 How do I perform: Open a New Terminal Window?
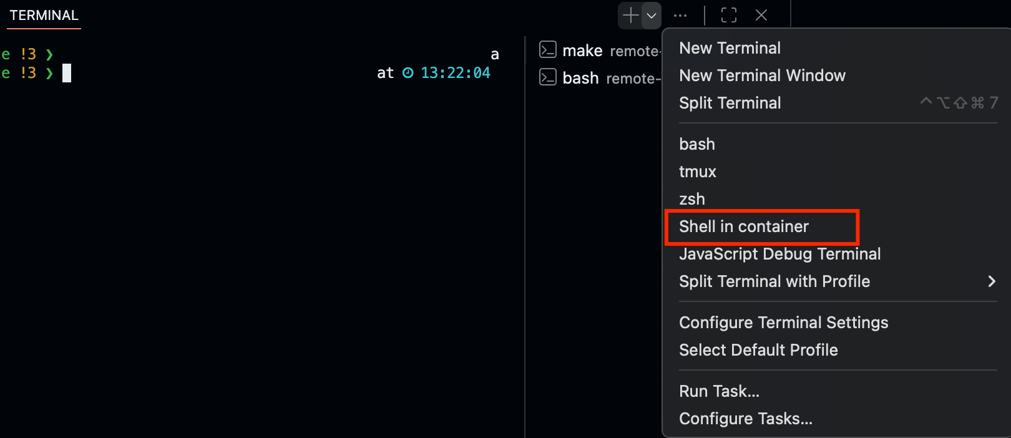pos(762,75)
